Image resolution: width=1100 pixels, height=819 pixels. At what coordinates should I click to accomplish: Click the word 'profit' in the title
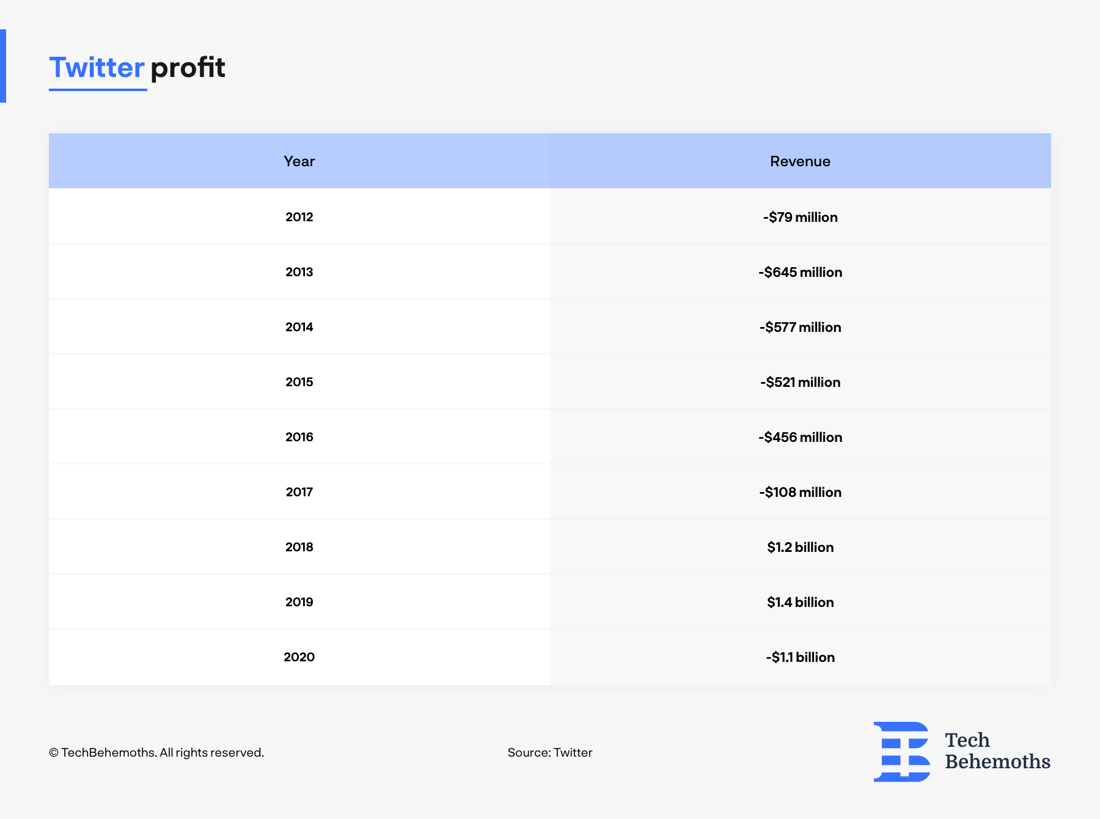[188, 68]
